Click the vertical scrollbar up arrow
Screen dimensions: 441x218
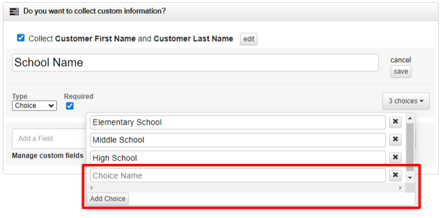coord(410,118)
